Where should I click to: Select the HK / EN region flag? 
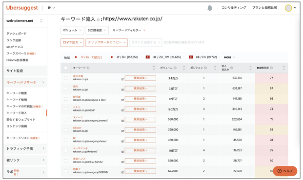pyautogui.click(x=191, y=57)
